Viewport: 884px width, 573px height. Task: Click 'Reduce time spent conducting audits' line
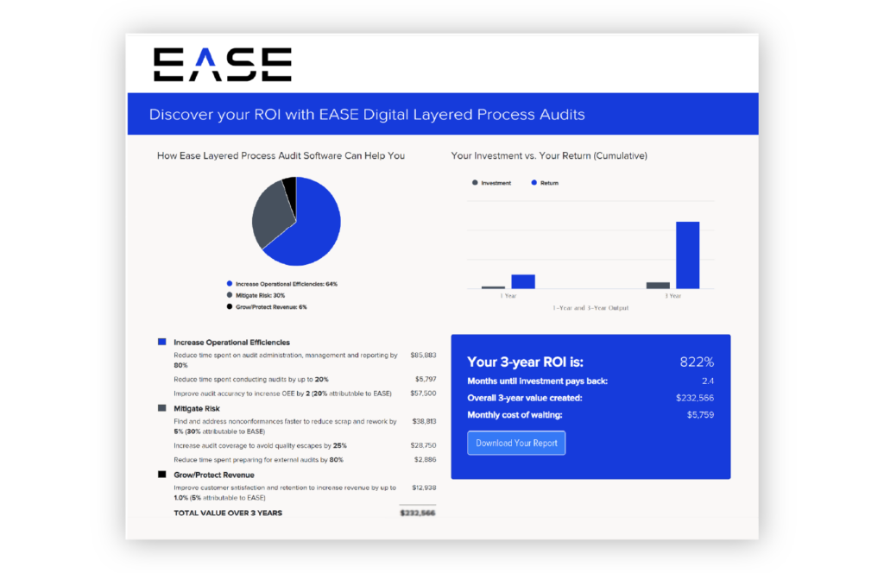point(251,379)
